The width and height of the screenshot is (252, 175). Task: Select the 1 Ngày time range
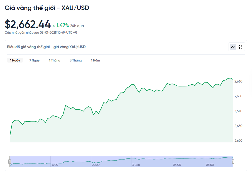tap(15, 60)
